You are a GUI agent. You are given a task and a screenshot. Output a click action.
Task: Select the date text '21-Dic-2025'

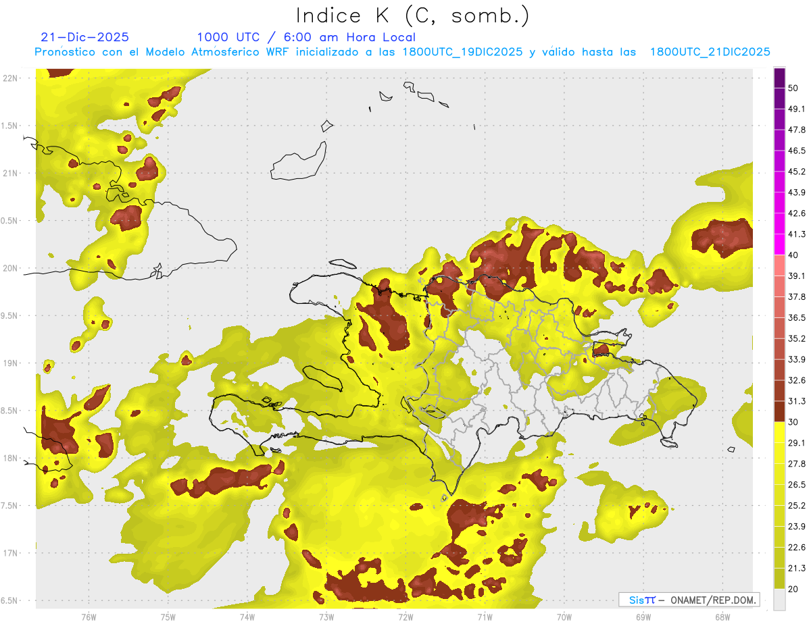84,37
